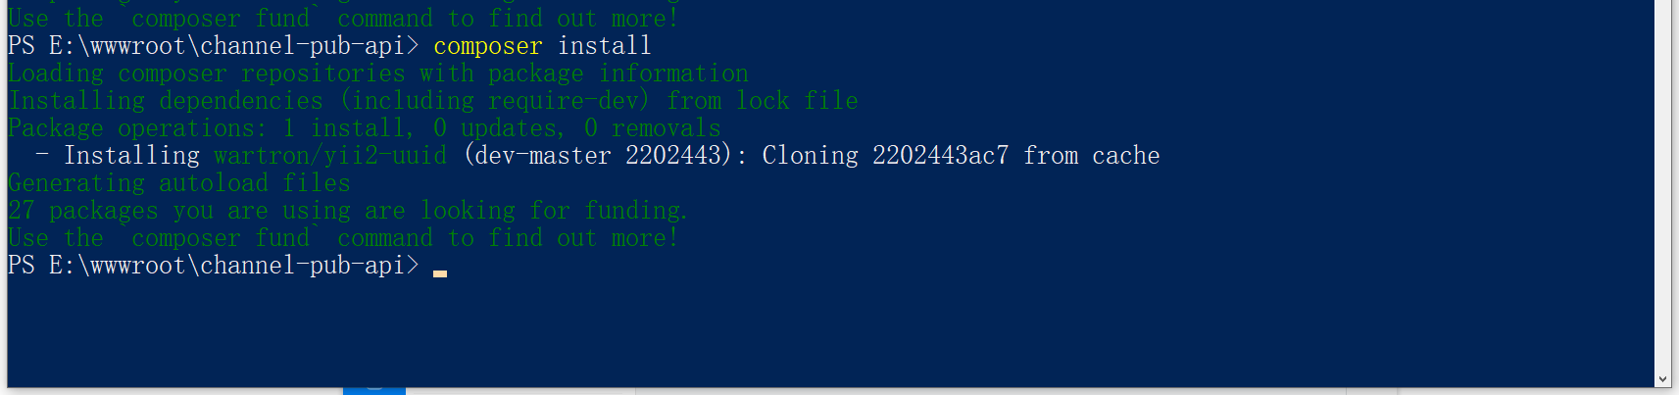Click the "Installing dependencies" text
This screenshot has width=1679, height=395.
(165, 101)
